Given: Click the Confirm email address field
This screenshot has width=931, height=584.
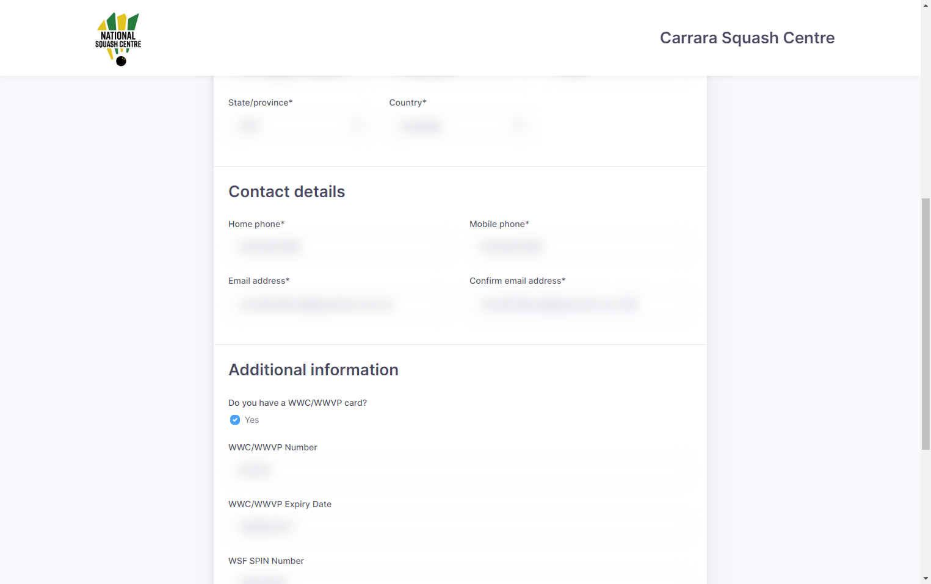Looking at the screenshot, I should [580, 304].
